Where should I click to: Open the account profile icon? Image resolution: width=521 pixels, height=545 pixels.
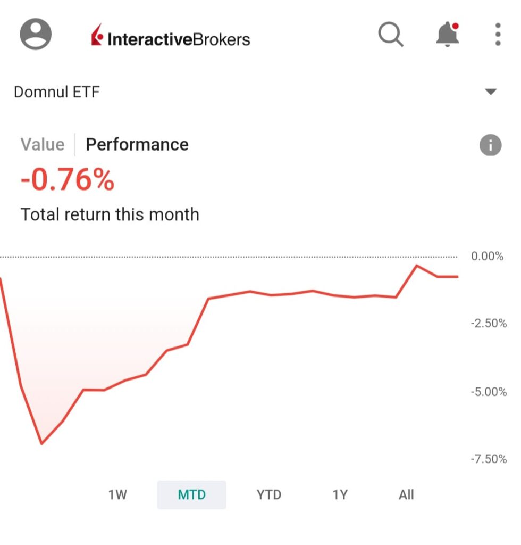pos(36,35)
